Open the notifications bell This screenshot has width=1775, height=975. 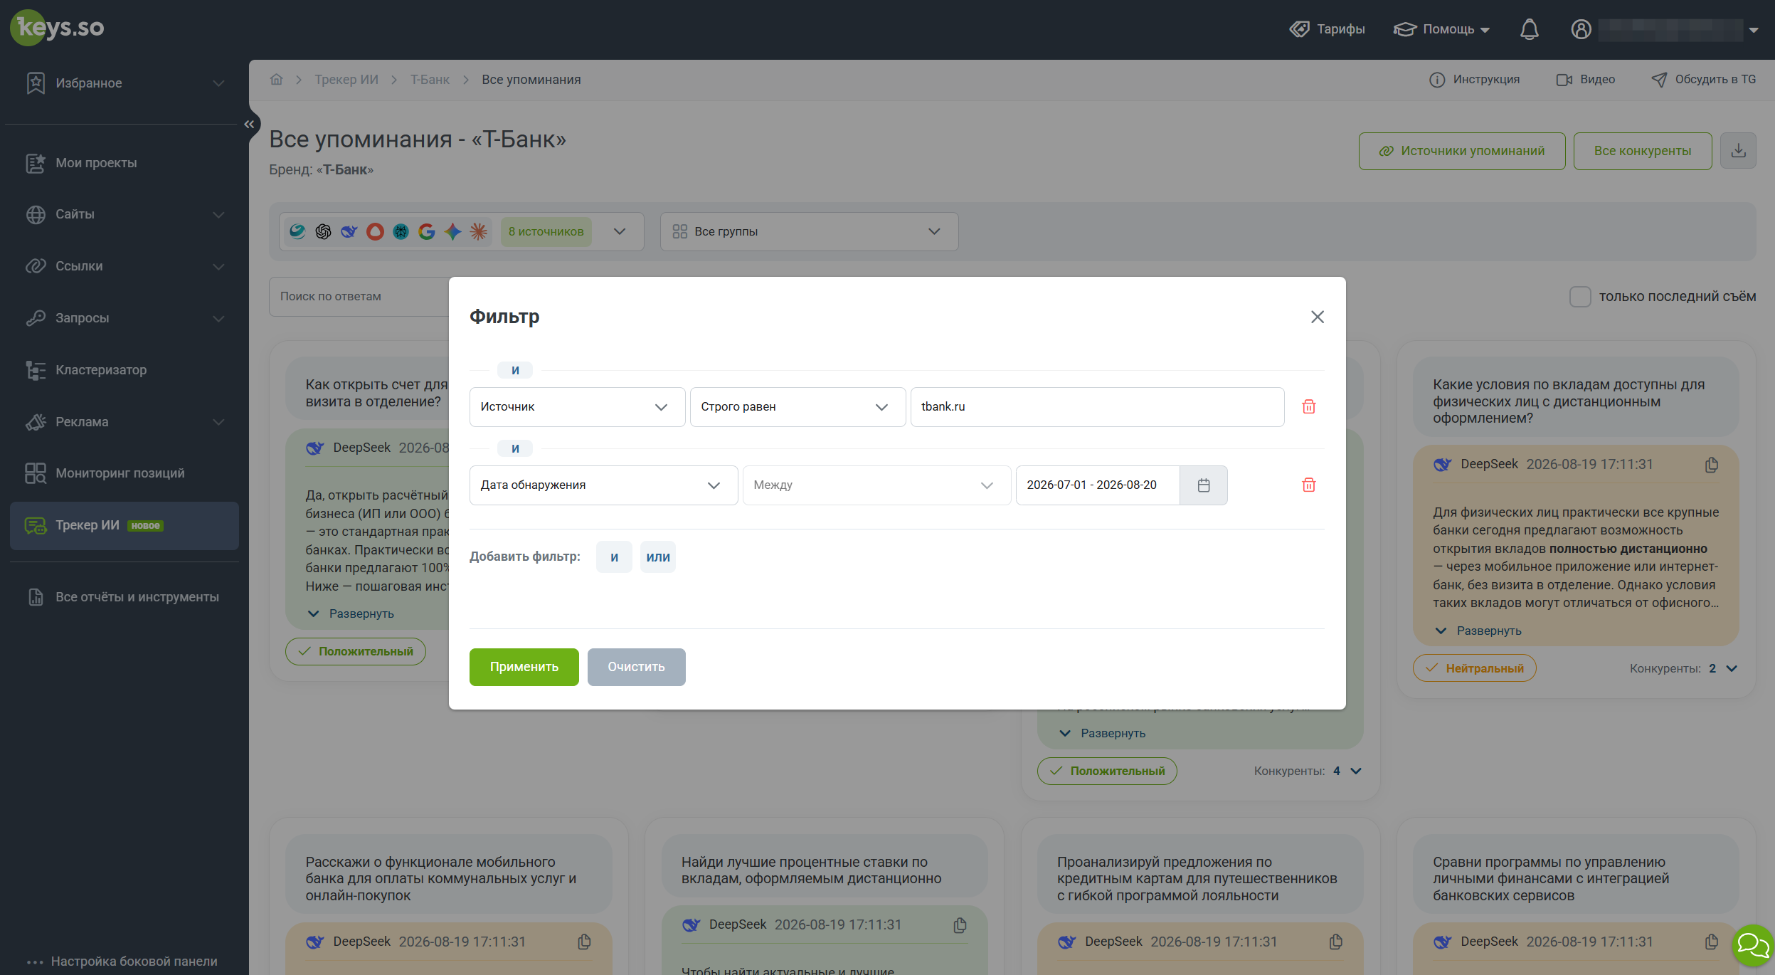pyautogui.click(x=1529, y=29)
